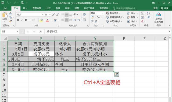Toggle Bold formatting
This screenshot has width=172, height=102.
click(18, 20)
